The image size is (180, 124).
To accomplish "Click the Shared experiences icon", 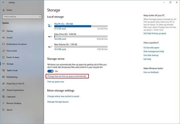I will [3, 90].
